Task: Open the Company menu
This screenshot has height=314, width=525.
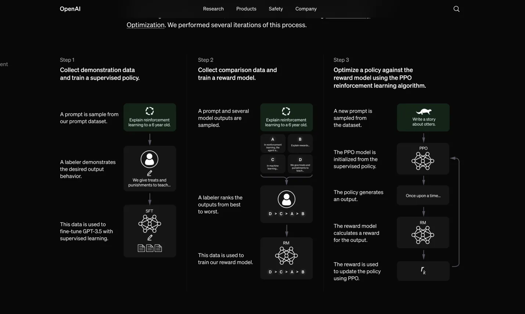Action: (306, 9)
